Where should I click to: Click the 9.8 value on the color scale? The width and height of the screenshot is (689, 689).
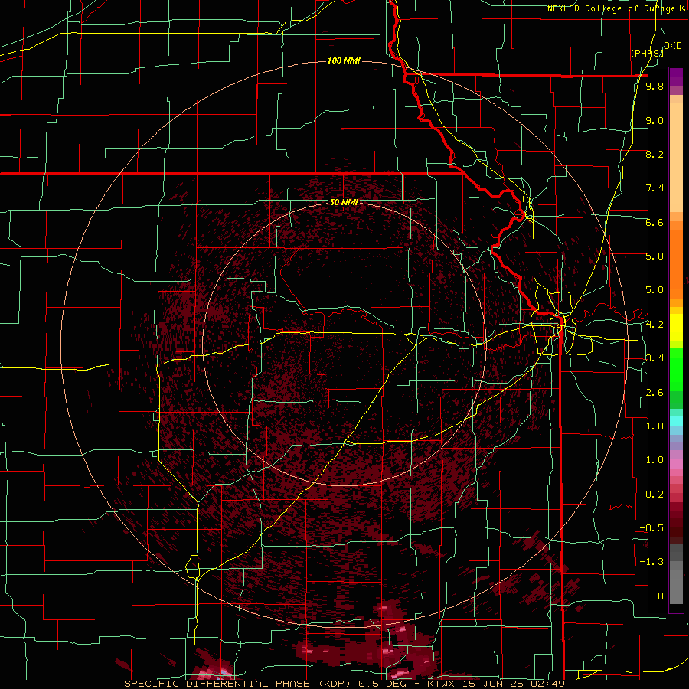pos(655,86)
